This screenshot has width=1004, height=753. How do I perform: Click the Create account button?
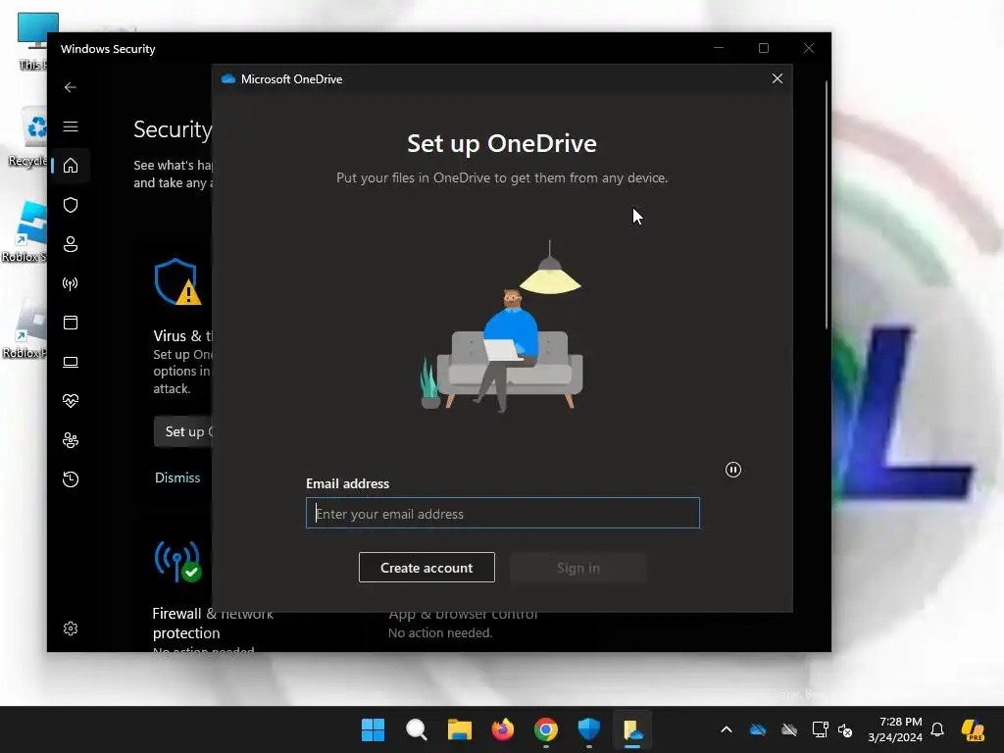tap(427, 568)
